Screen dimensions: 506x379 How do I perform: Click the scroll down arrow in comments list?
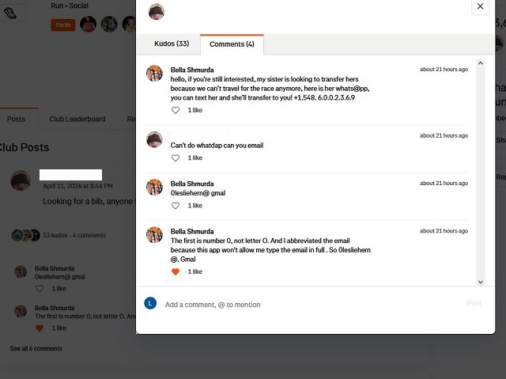pyautogui.click(x=481, y=282)
